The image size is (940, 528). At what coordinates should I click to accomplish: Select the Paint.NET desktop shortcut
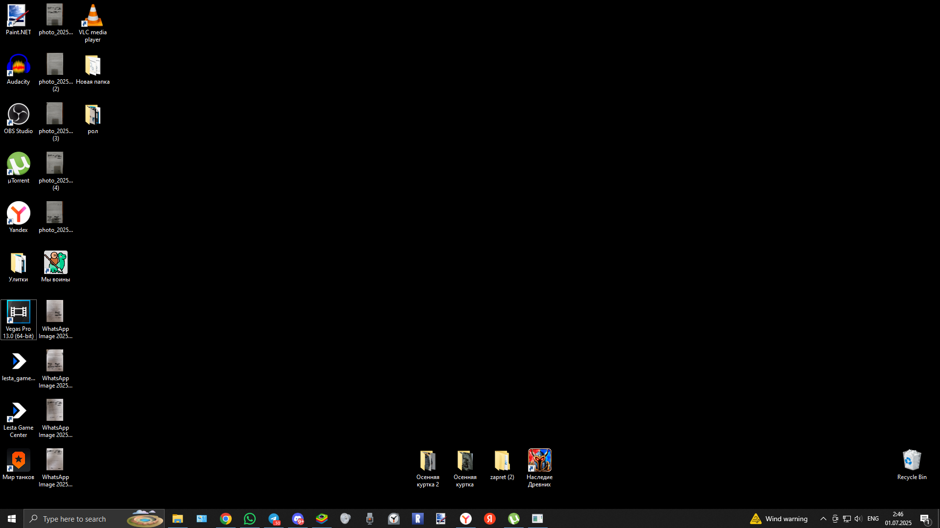pyautogui.click(x=18, y=20)
